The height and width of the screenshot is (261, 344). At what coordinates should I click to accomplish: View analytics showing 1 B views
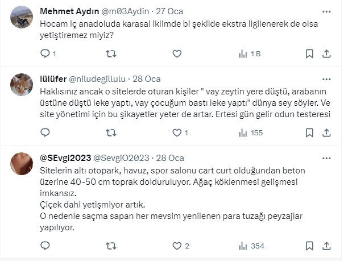point(249,54)
